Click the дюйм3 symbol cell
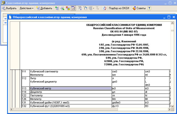The image size is (177, 114). (x=128, y=103)
